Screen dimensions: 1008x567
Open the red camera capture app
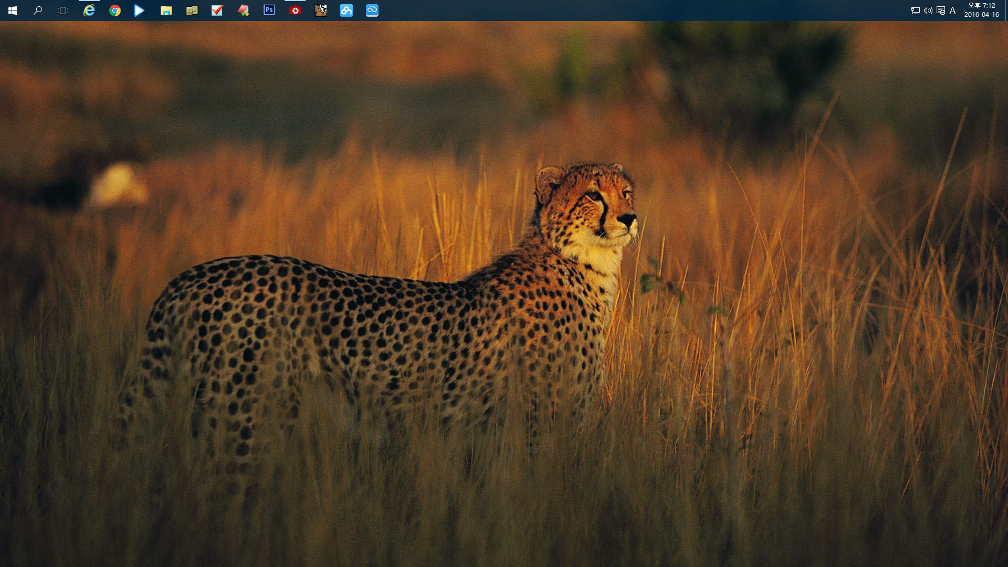pyautogui.click(x=295, y=10)
